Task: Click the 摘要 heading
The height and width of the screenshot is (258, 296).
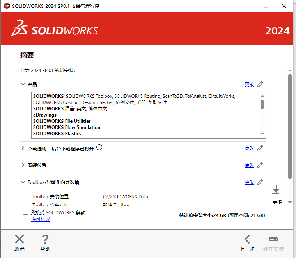Action: tap(27, 55)
